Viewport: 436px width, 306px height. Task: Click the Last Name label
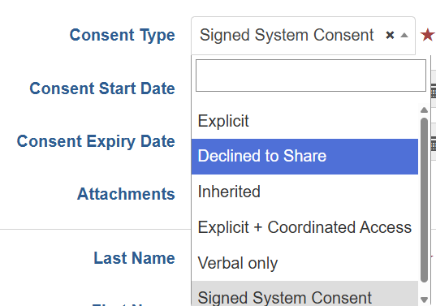[134, 258]
